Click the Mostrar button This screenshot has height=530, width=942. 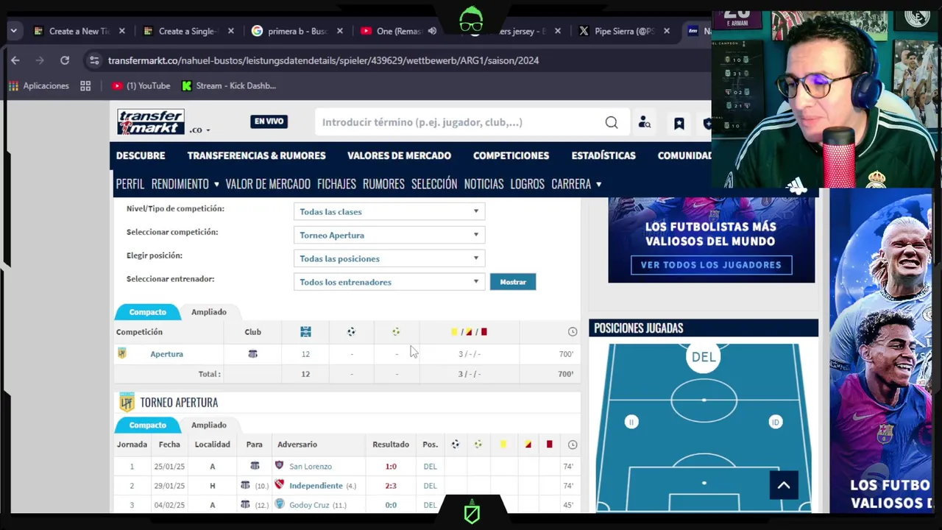tap(513, 282)
